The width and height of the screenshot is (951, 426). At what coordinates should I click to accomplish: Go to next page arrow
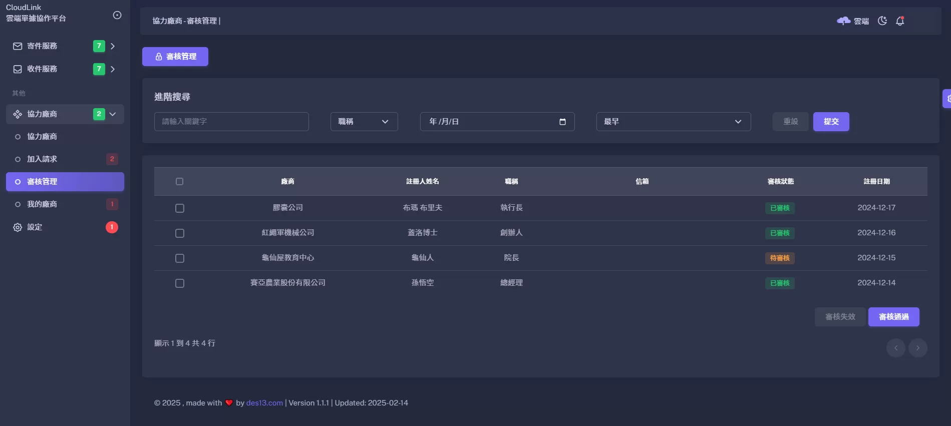click(x=918, y=348)
